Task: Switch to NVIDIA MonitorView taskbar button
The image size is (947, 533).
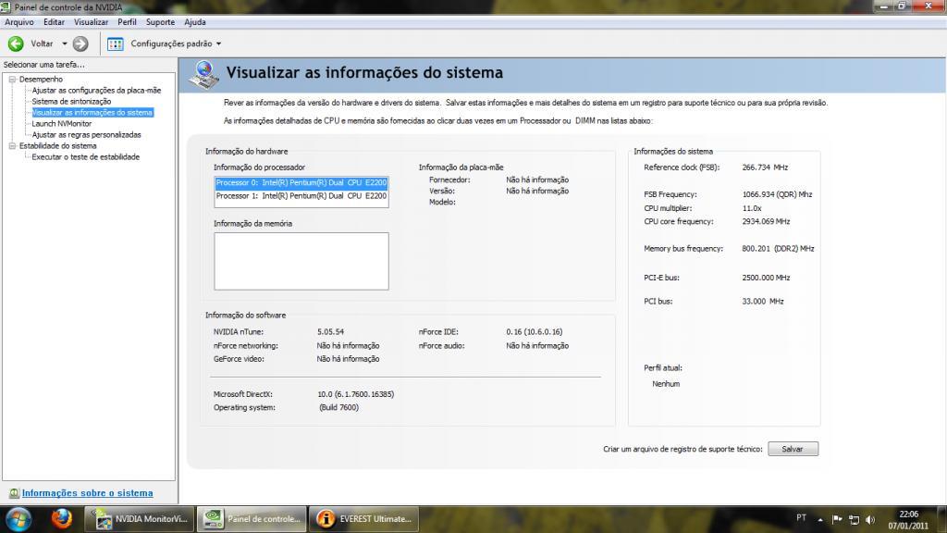Action: click(140, 519)
